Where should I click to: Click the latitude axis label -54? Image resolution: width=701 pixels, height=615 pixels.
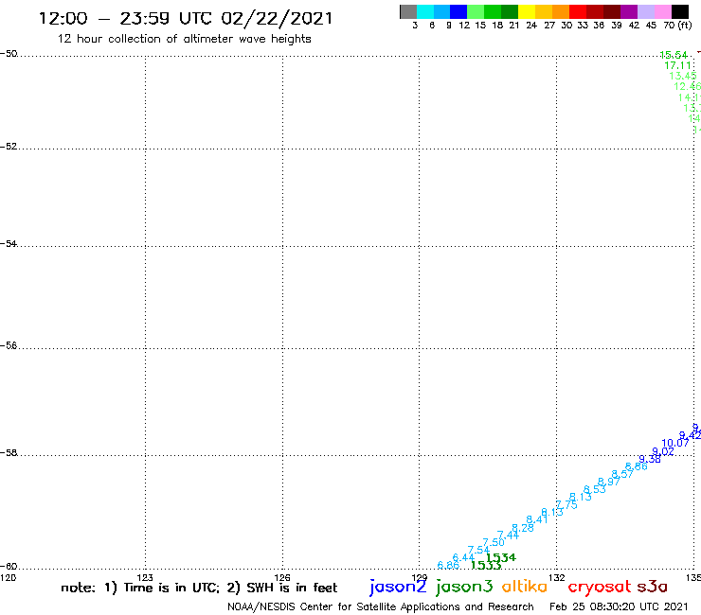click(x=9, y=244)
